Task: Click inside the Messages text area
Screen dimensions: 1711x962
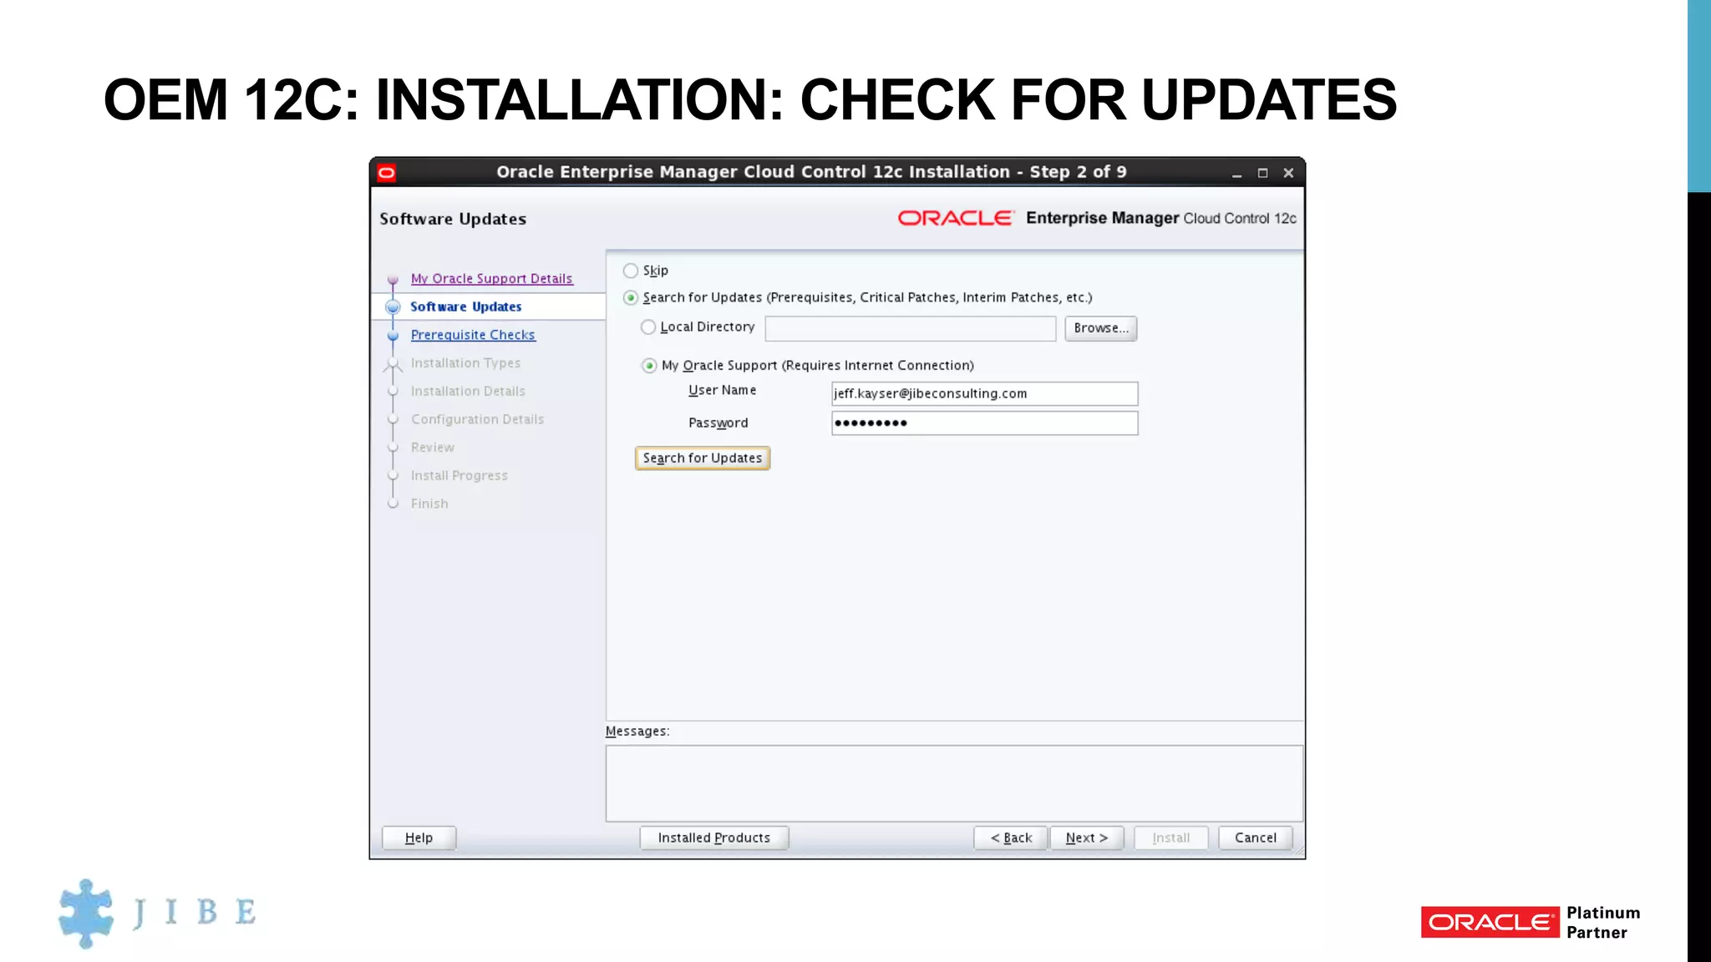Action: [x=954, y=783]
